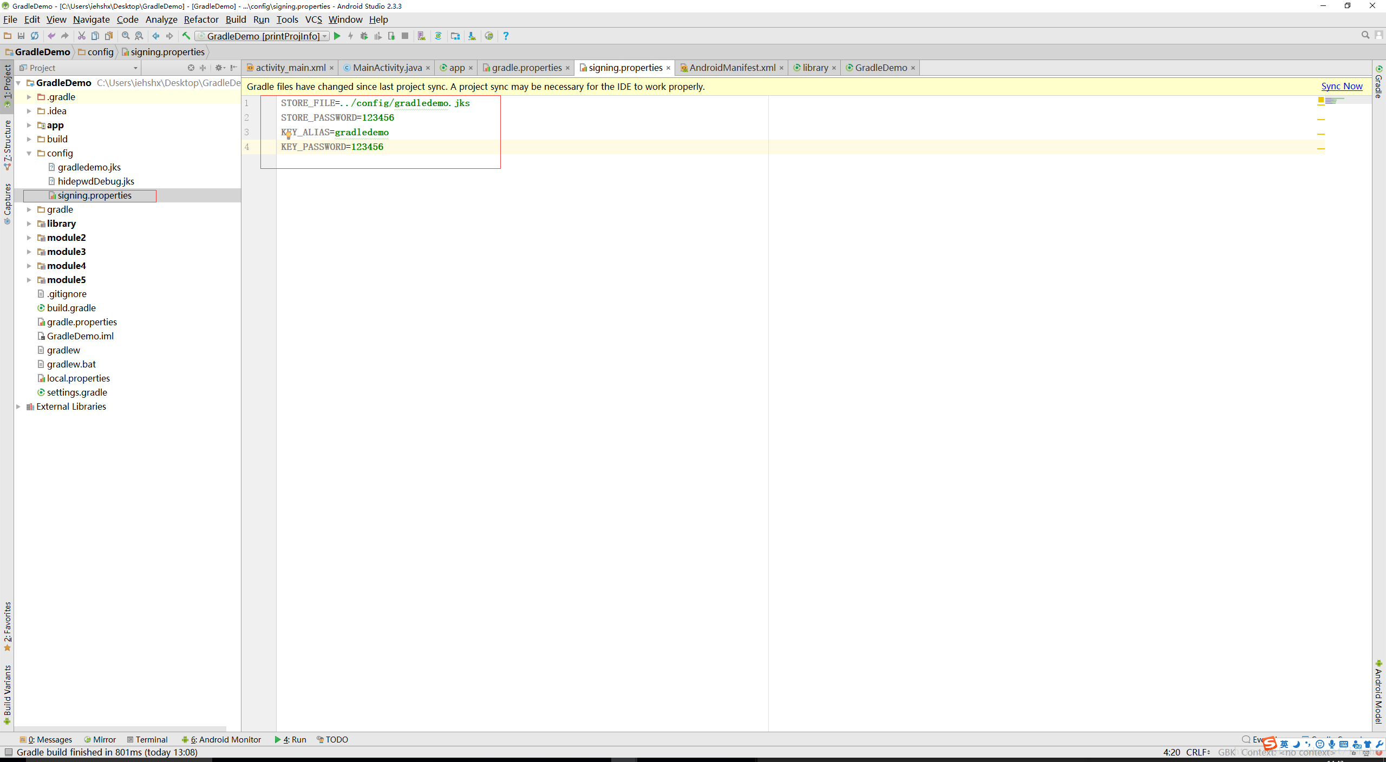Screen dimensions: 1386x762
Task: Click Collapse All icon in Project panel
Action: (x=203, y=68)
